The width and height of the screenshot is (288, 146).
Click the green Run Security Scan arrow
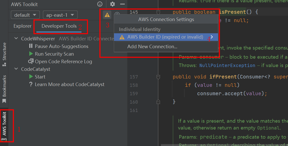[31, 54]
